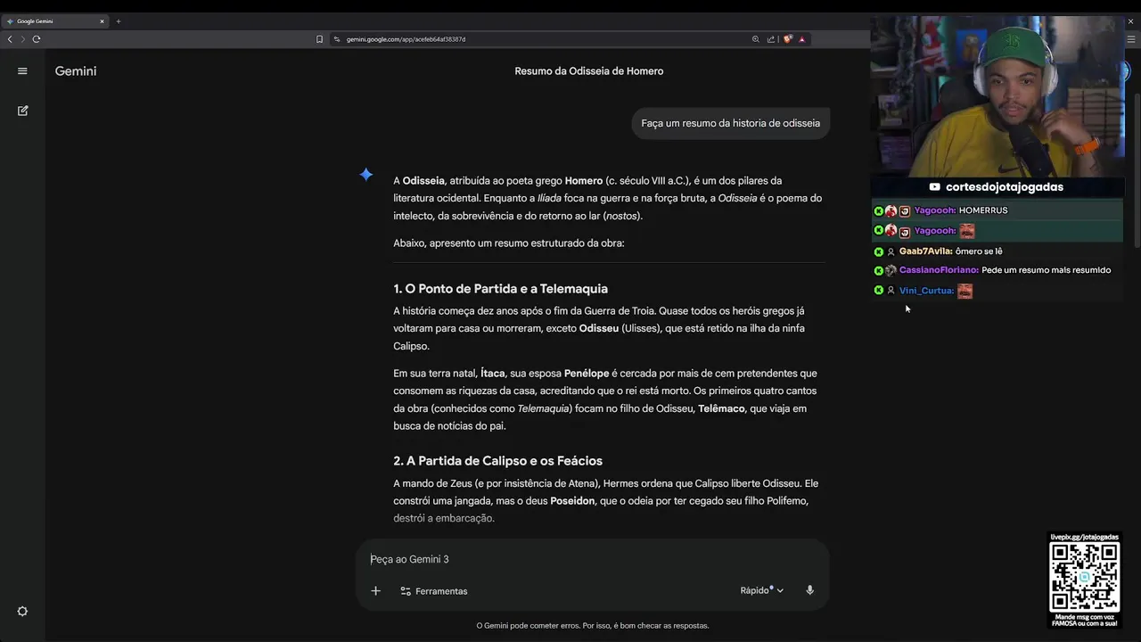Open a new browser tab
Image resolution: width=1141 pixels, height=642 pixels.
(x=119, y=21)
